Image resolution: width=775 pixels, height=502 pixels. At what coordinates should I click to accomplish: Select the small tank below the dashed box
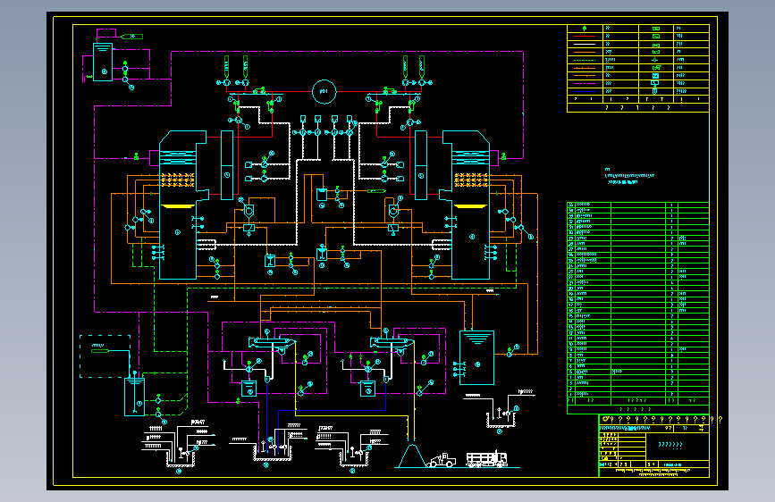(134, 397)
